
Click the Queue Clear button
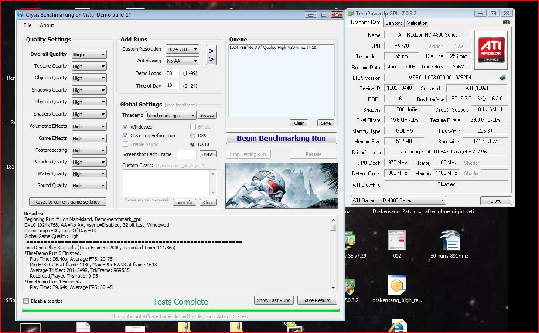pyautogui.click(x=298, y=123)
